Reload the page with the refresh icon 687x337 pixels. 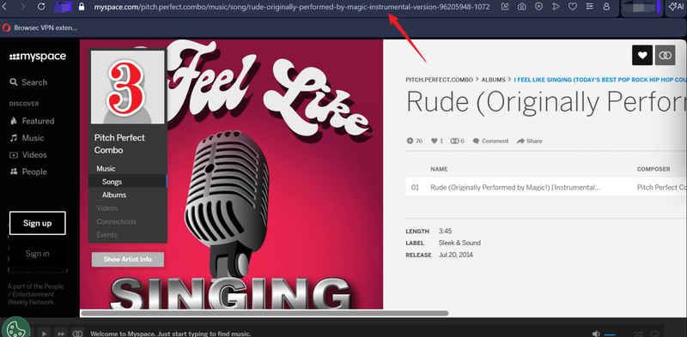pyautogui.click(x=40, y=7)
